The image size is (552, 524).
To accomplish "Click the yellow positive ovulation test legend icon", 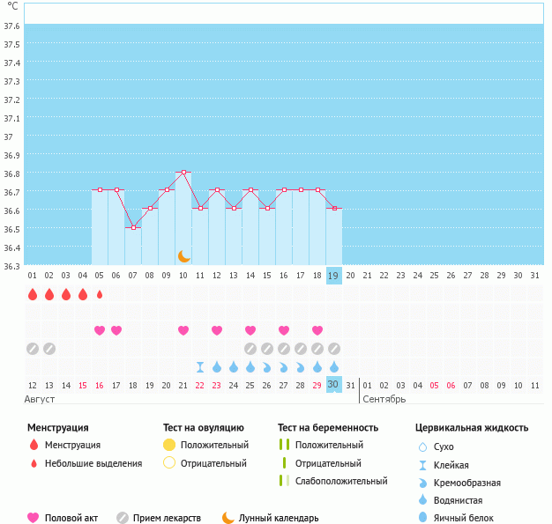I will pyautogui.click(x=169, y=445).
